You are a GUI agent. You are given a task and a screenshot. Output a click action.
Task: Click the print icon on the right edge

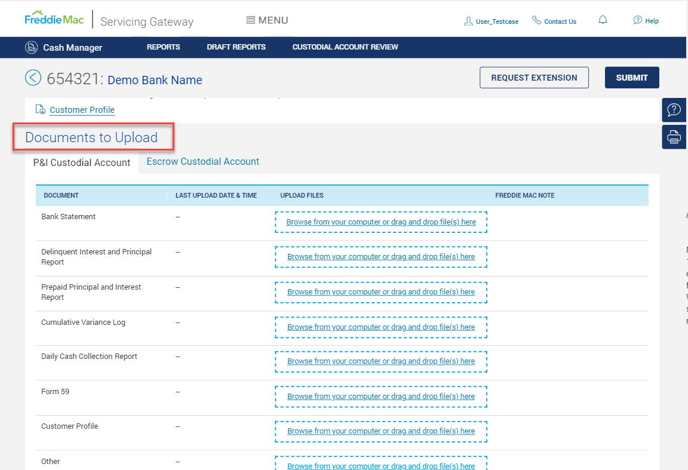[x=674, y=137]
